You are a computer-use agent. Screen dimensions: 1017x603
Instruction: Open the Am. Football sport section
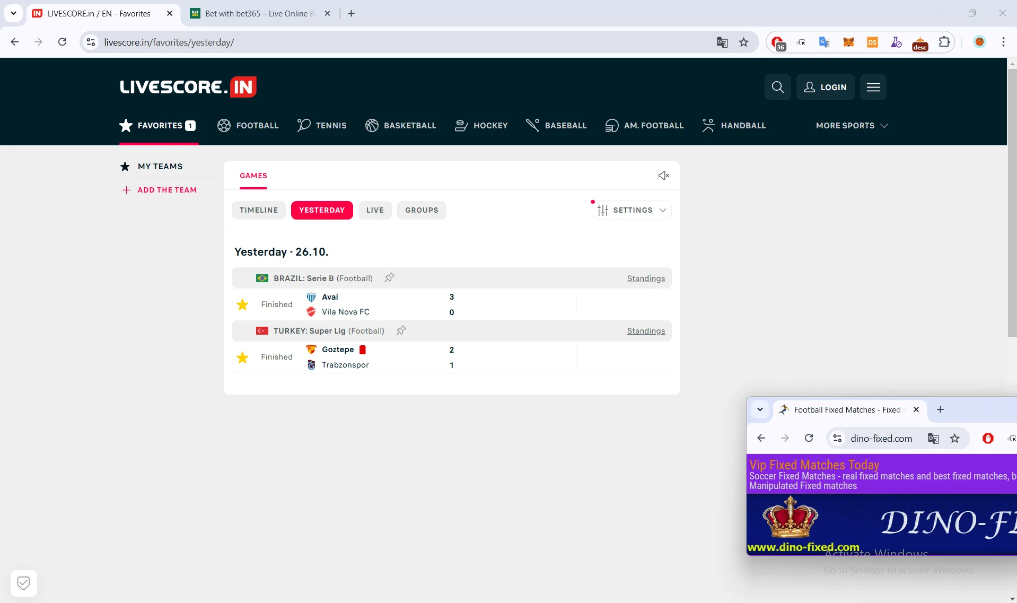(644, 126)
